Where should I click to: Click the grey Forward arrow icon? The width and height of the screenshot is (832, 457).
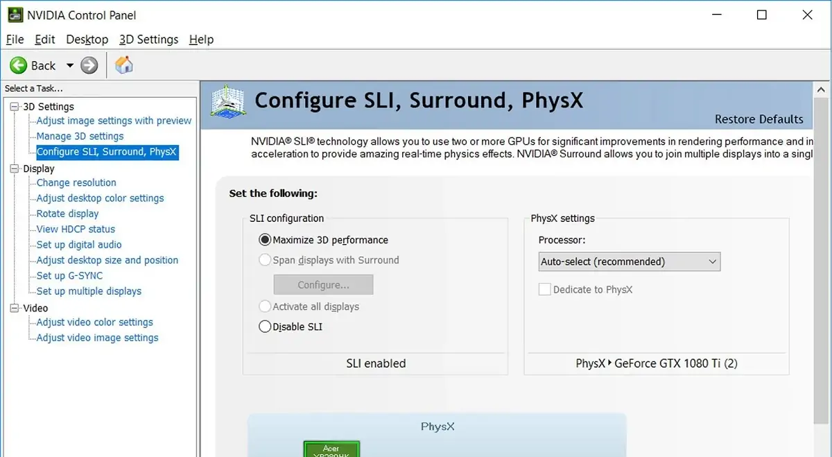click(89, 65)
